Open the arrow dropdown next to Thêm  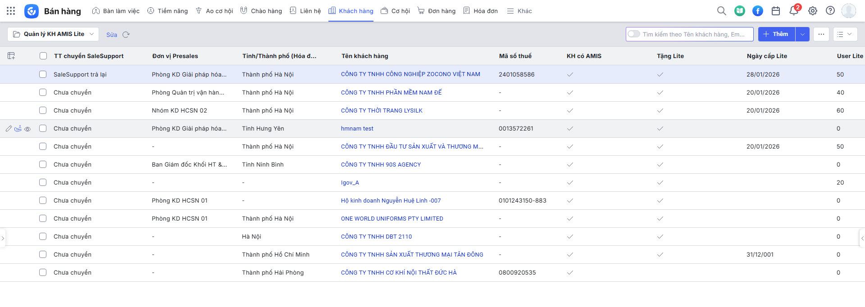click(802, 34)
